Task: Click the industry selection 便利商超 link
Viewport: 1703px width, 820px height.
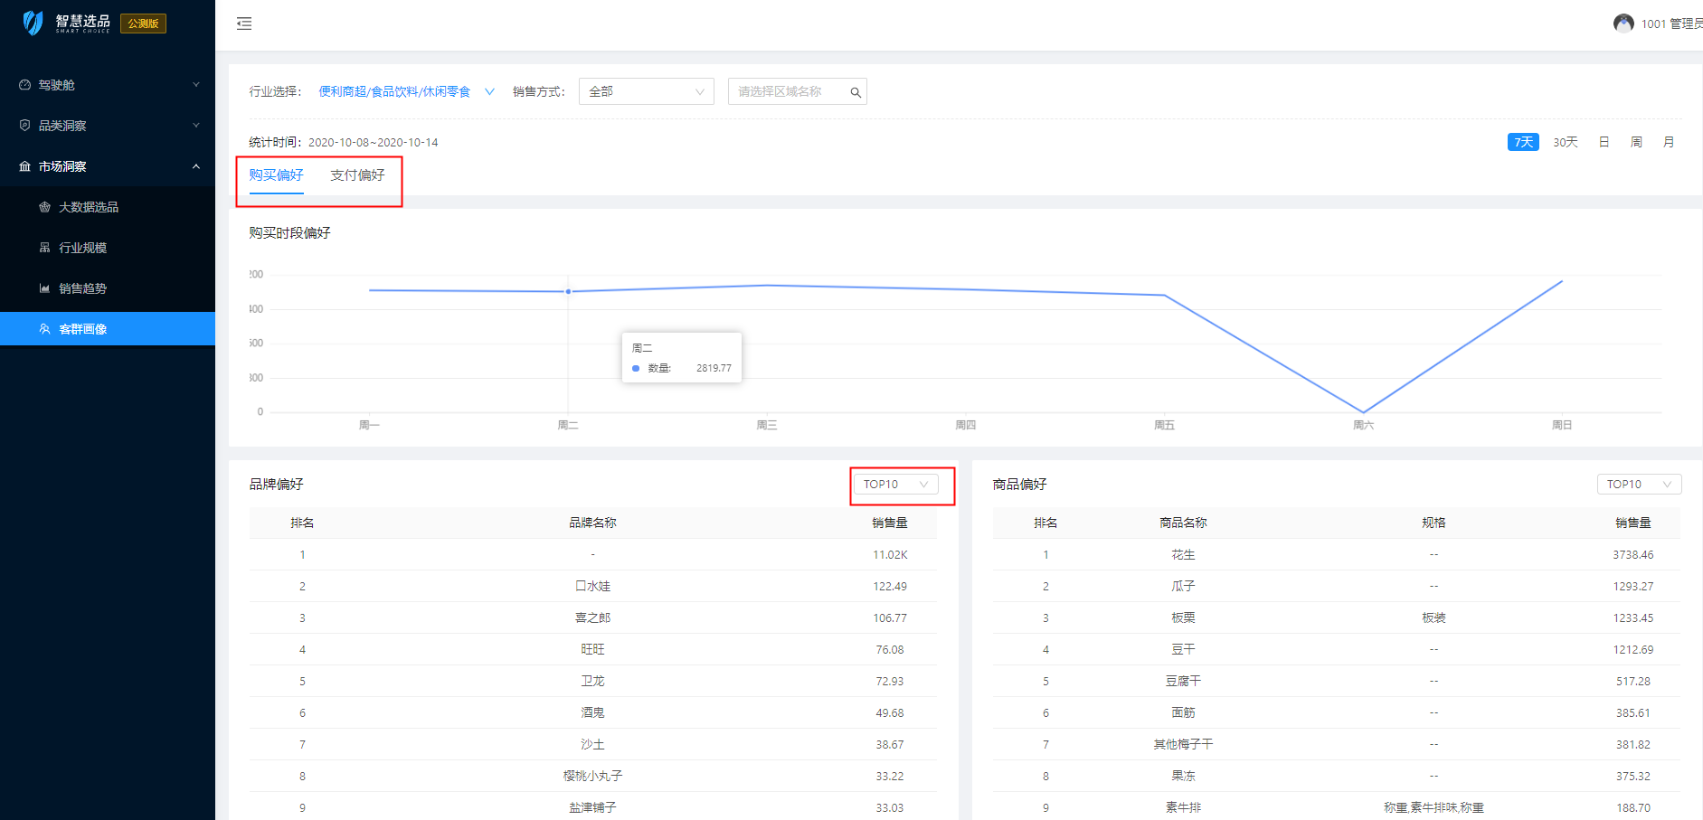Action: coord(394,91)
